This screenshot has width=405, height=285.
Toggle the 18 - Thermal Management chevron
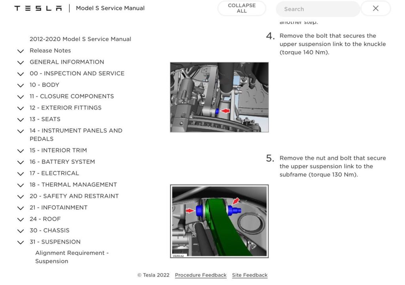click(x=21, y=185)
